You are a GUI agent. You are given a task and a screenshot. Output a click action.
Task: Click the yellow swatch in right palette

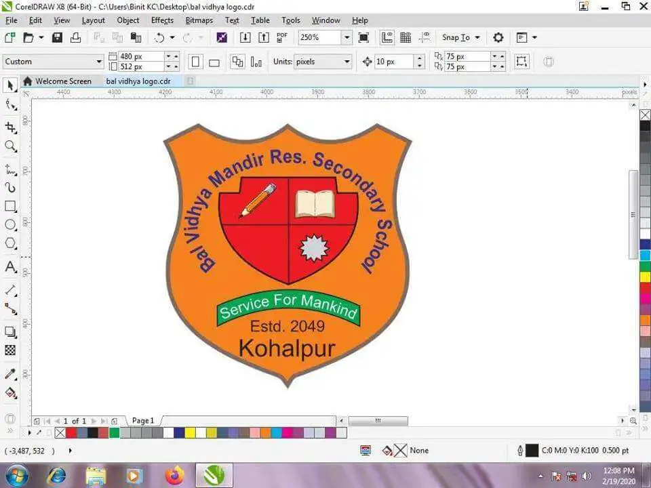click(645, 277)
